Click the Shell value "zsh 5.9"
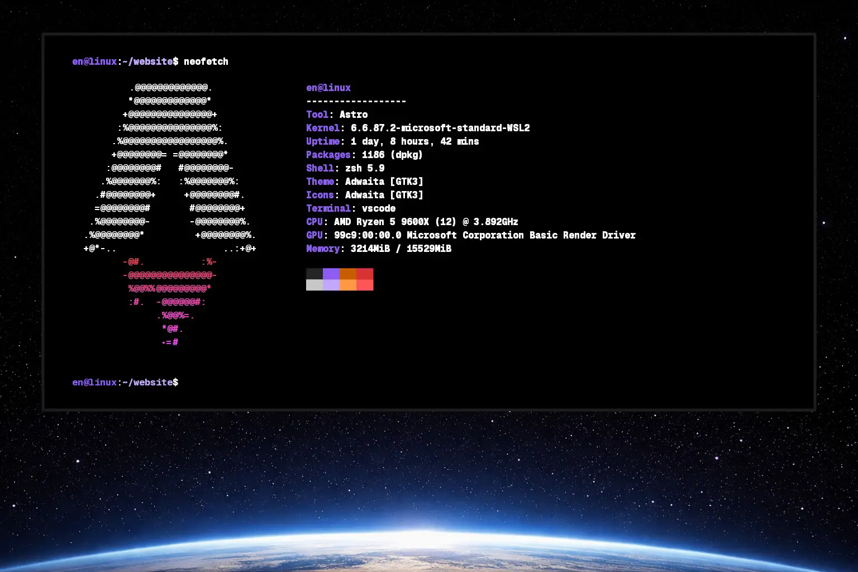 [365, 168]
